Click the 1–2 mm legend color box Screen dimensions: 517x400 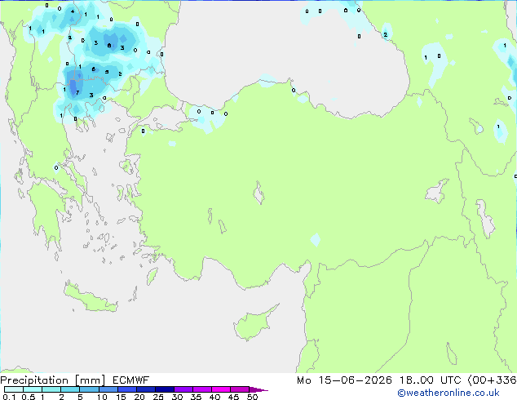tap(51, 389)
